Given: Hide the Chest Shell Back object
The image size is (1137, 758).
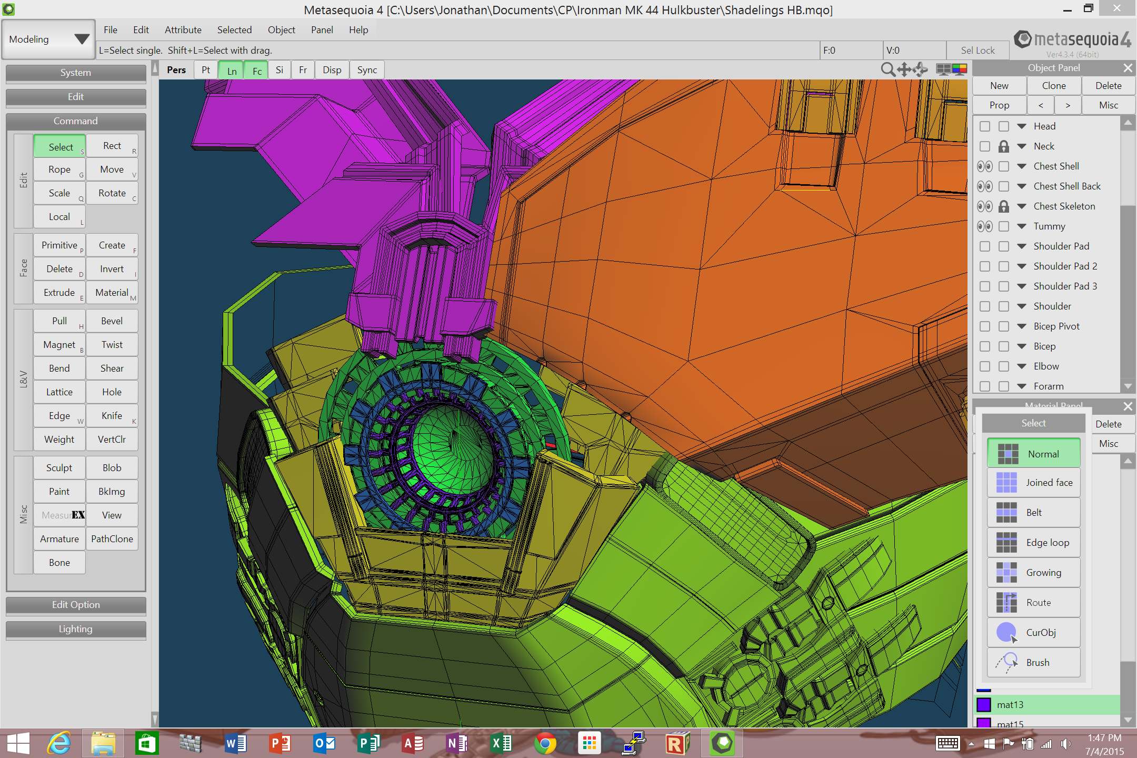Looking at the screenshot, I should (x=985, y=186).
